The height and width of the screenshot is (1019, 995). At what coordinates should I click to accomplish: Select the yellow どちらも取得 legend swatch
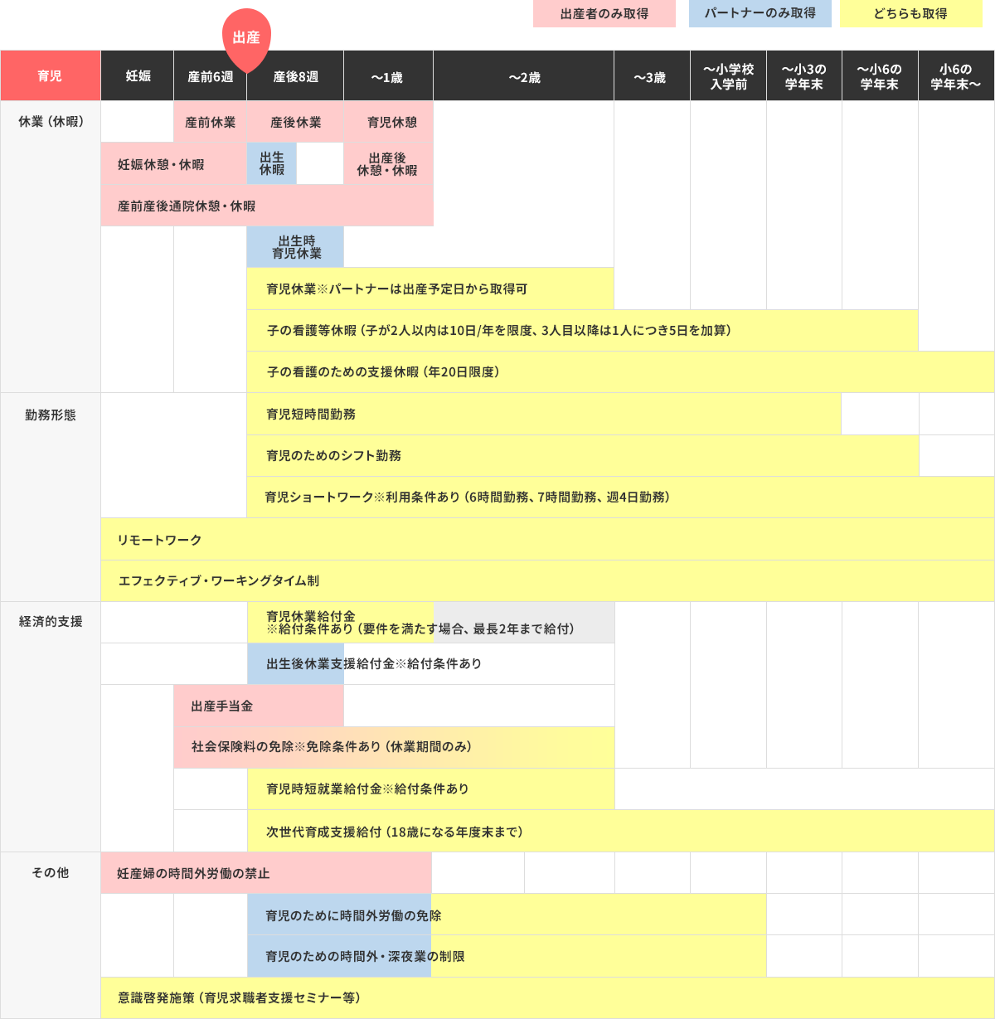(910, 14)
